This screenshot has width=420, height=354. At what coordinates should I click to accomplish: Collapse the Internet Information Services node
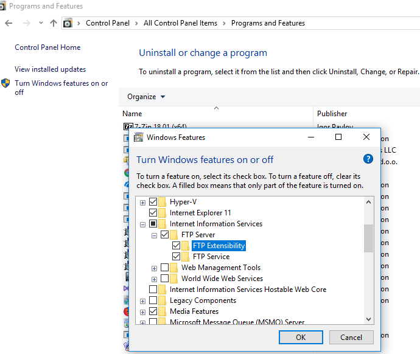click(x=143, y=225)
